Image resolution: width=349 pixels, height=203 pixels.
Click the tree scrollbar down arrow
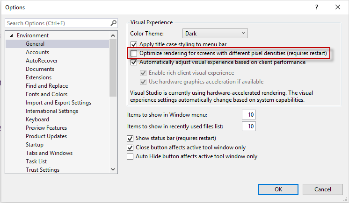[113, 170]
